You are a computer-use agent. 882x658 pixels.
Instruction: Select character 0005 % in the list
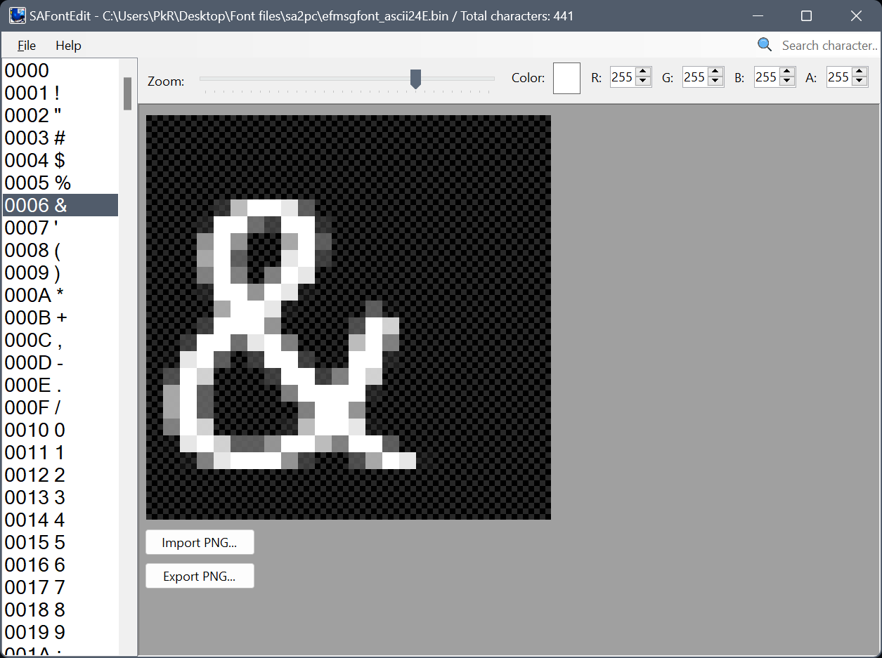(x=38, y=183)
